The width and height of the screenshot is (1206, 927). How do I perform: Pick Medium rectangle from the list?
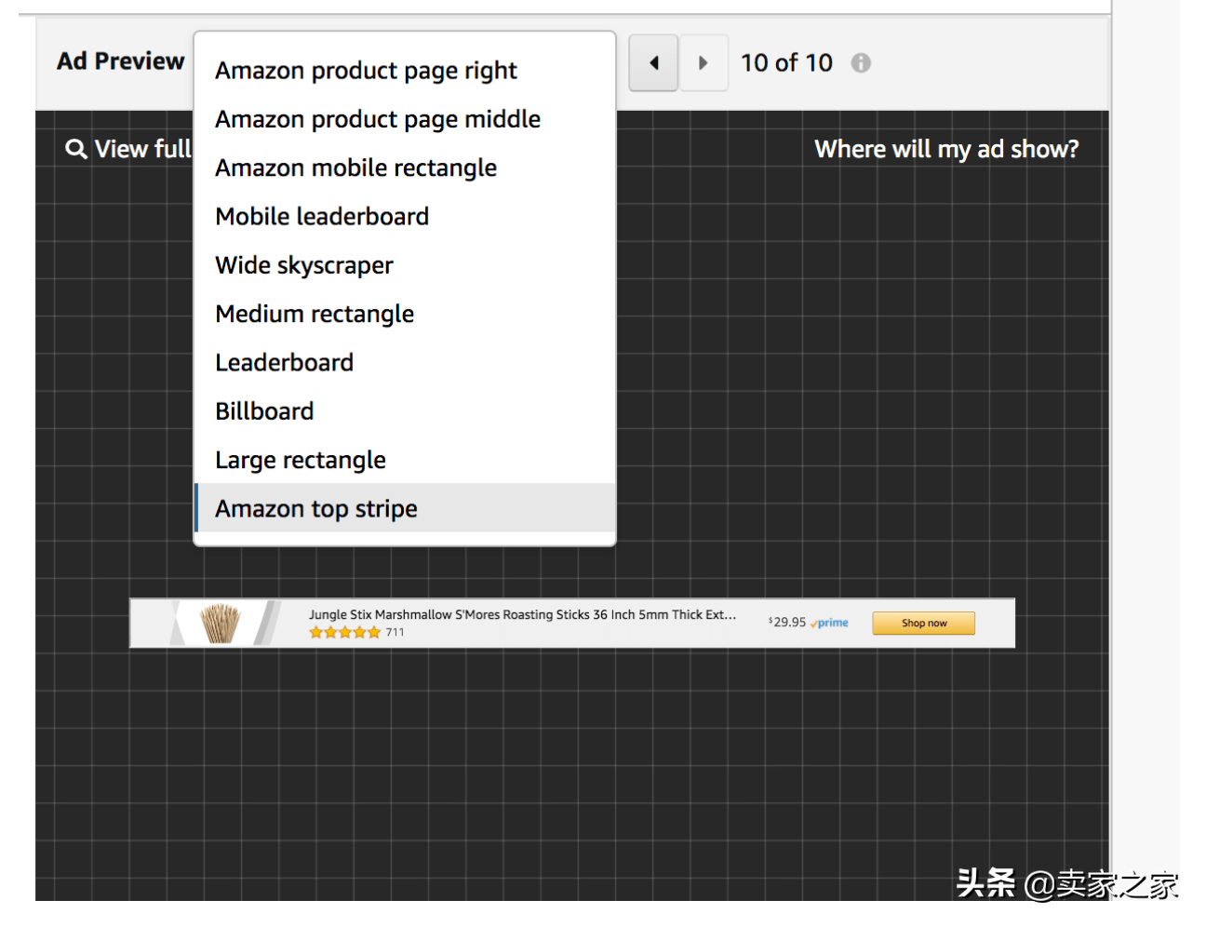pyautogui.click(x=405, y=314)
